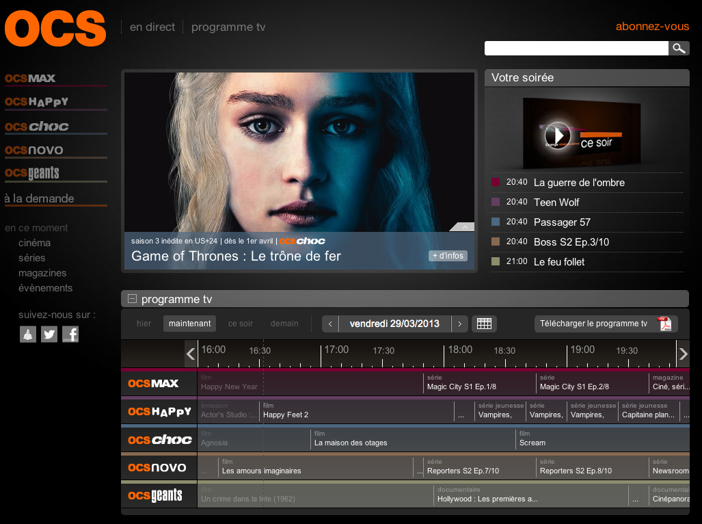The height and width of the screenshot is (524, 702).
Task: Open 'en direct' in the top navigation
Action: pyautogui.click(x=152, y=27)
